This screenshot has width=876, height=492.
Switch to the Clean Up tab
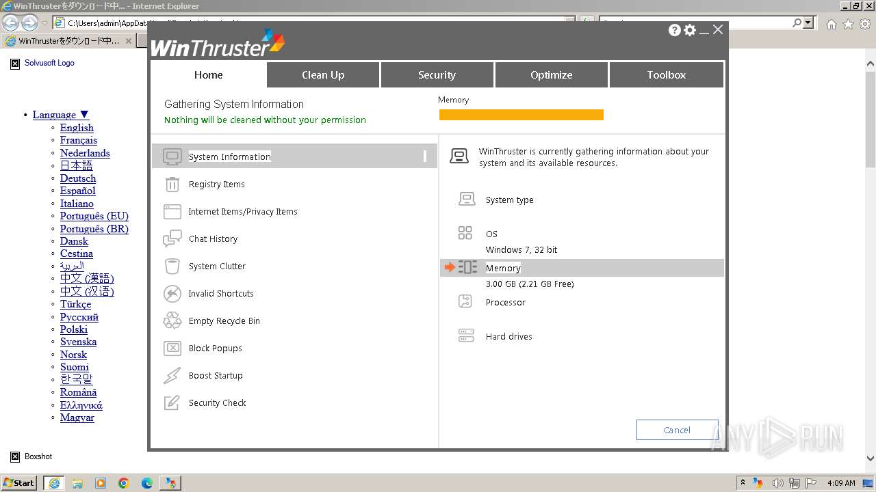[323, 75]
